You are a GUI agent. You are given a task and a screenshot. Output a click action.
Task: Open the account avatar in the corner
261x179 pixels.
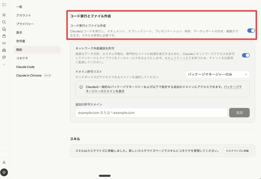pos(4,172)
